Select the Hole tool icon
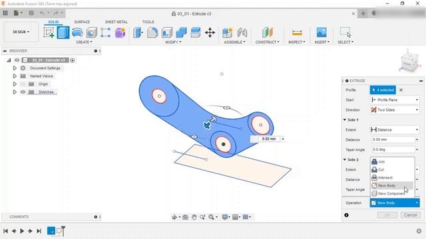426x239 pixels. click(92, 33)
